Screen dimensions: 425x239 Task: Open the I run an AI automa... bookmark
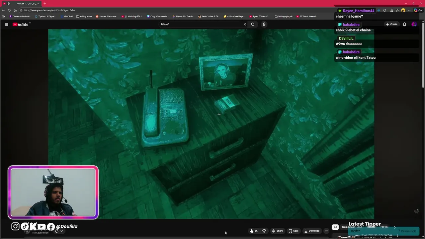click(107, 16)
